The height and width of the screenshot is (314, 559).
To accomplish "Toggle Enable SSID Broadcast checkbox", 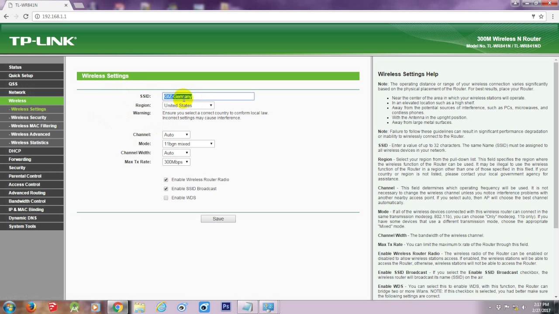I will click(x=166, y=189).
